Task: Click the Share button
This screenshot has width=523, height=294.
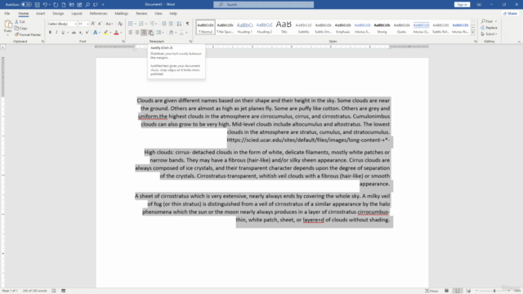Action: point(510,13)
